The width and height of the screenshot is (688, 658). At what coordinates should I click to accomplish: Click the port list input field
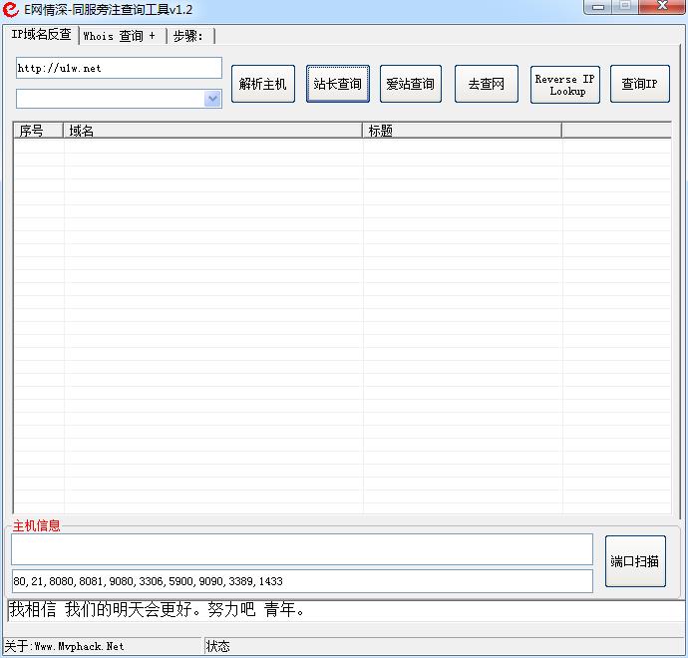click(x=301, y=581)
